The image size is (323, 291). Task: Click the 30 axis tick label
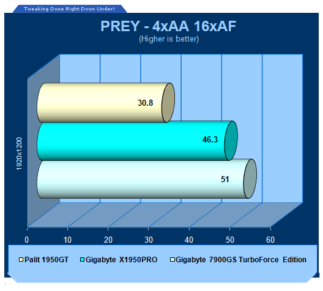click(x=149, y=240)
